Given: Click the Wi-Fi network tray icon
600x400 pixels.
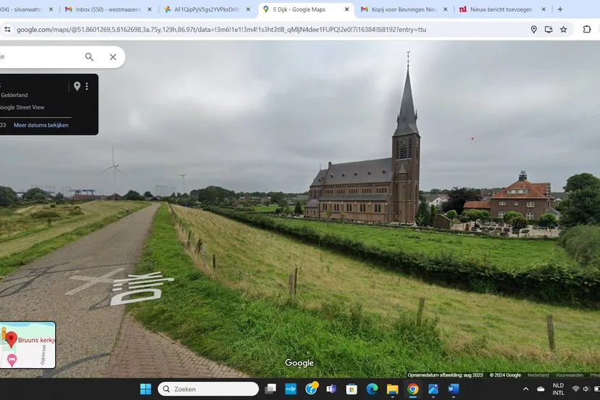Looking at the screenshot, I should pos(576,389).
